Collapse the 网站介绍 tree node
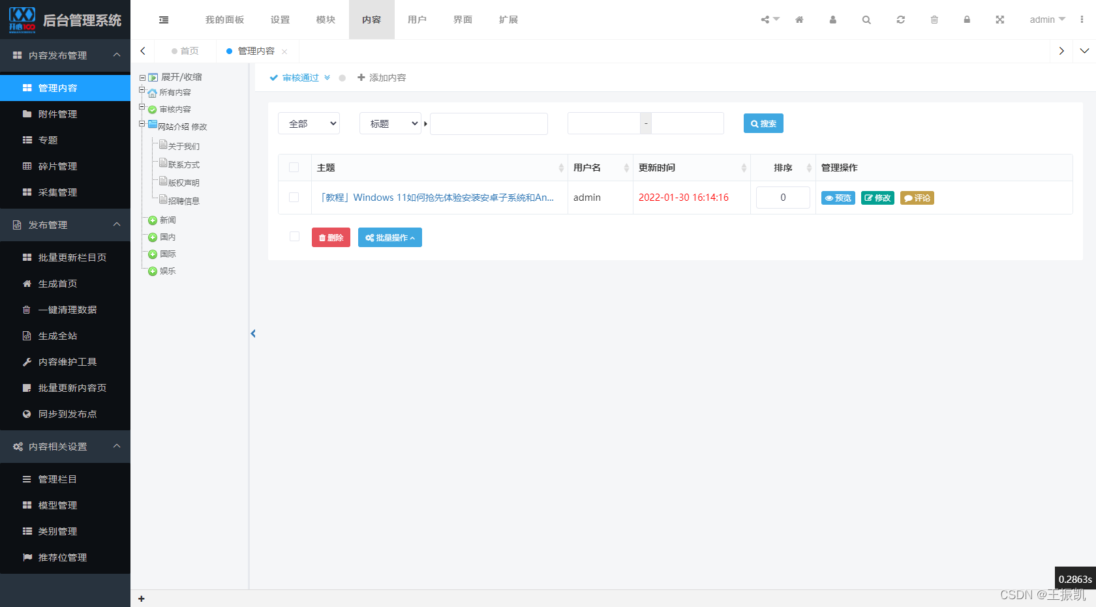This screenshot has width=1096, height=607. tap(142, 123)
